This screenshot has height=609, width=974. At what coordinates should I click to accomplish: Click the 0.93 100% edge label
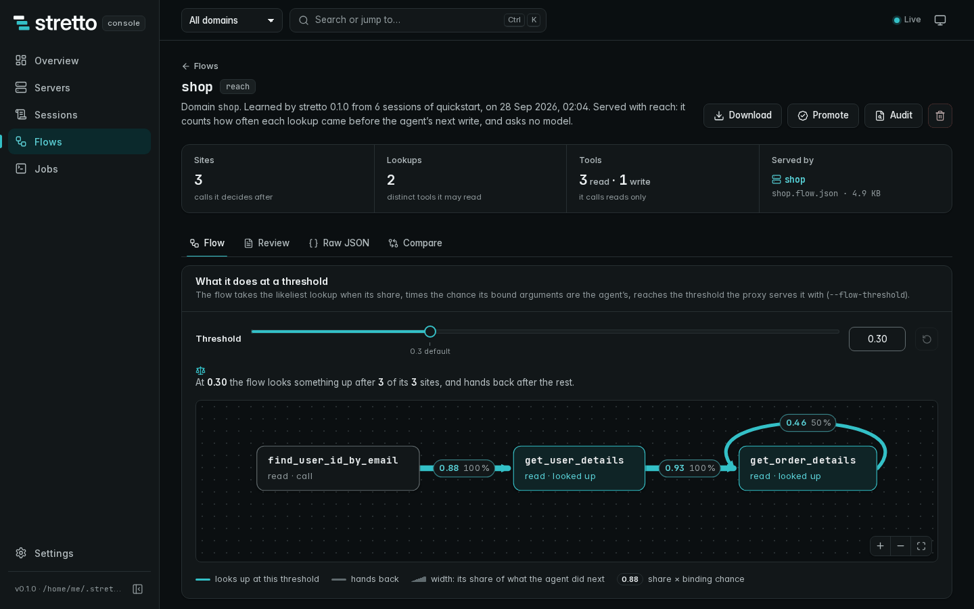(x=690, y=468)
